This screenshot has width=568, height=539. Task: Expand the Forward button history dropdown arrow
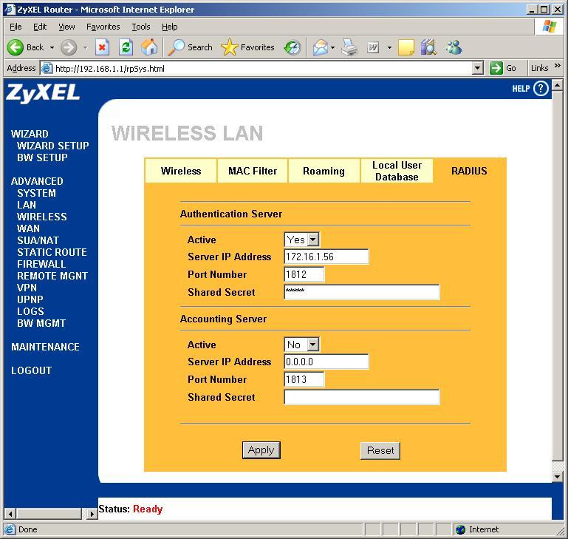coord(86,47)
